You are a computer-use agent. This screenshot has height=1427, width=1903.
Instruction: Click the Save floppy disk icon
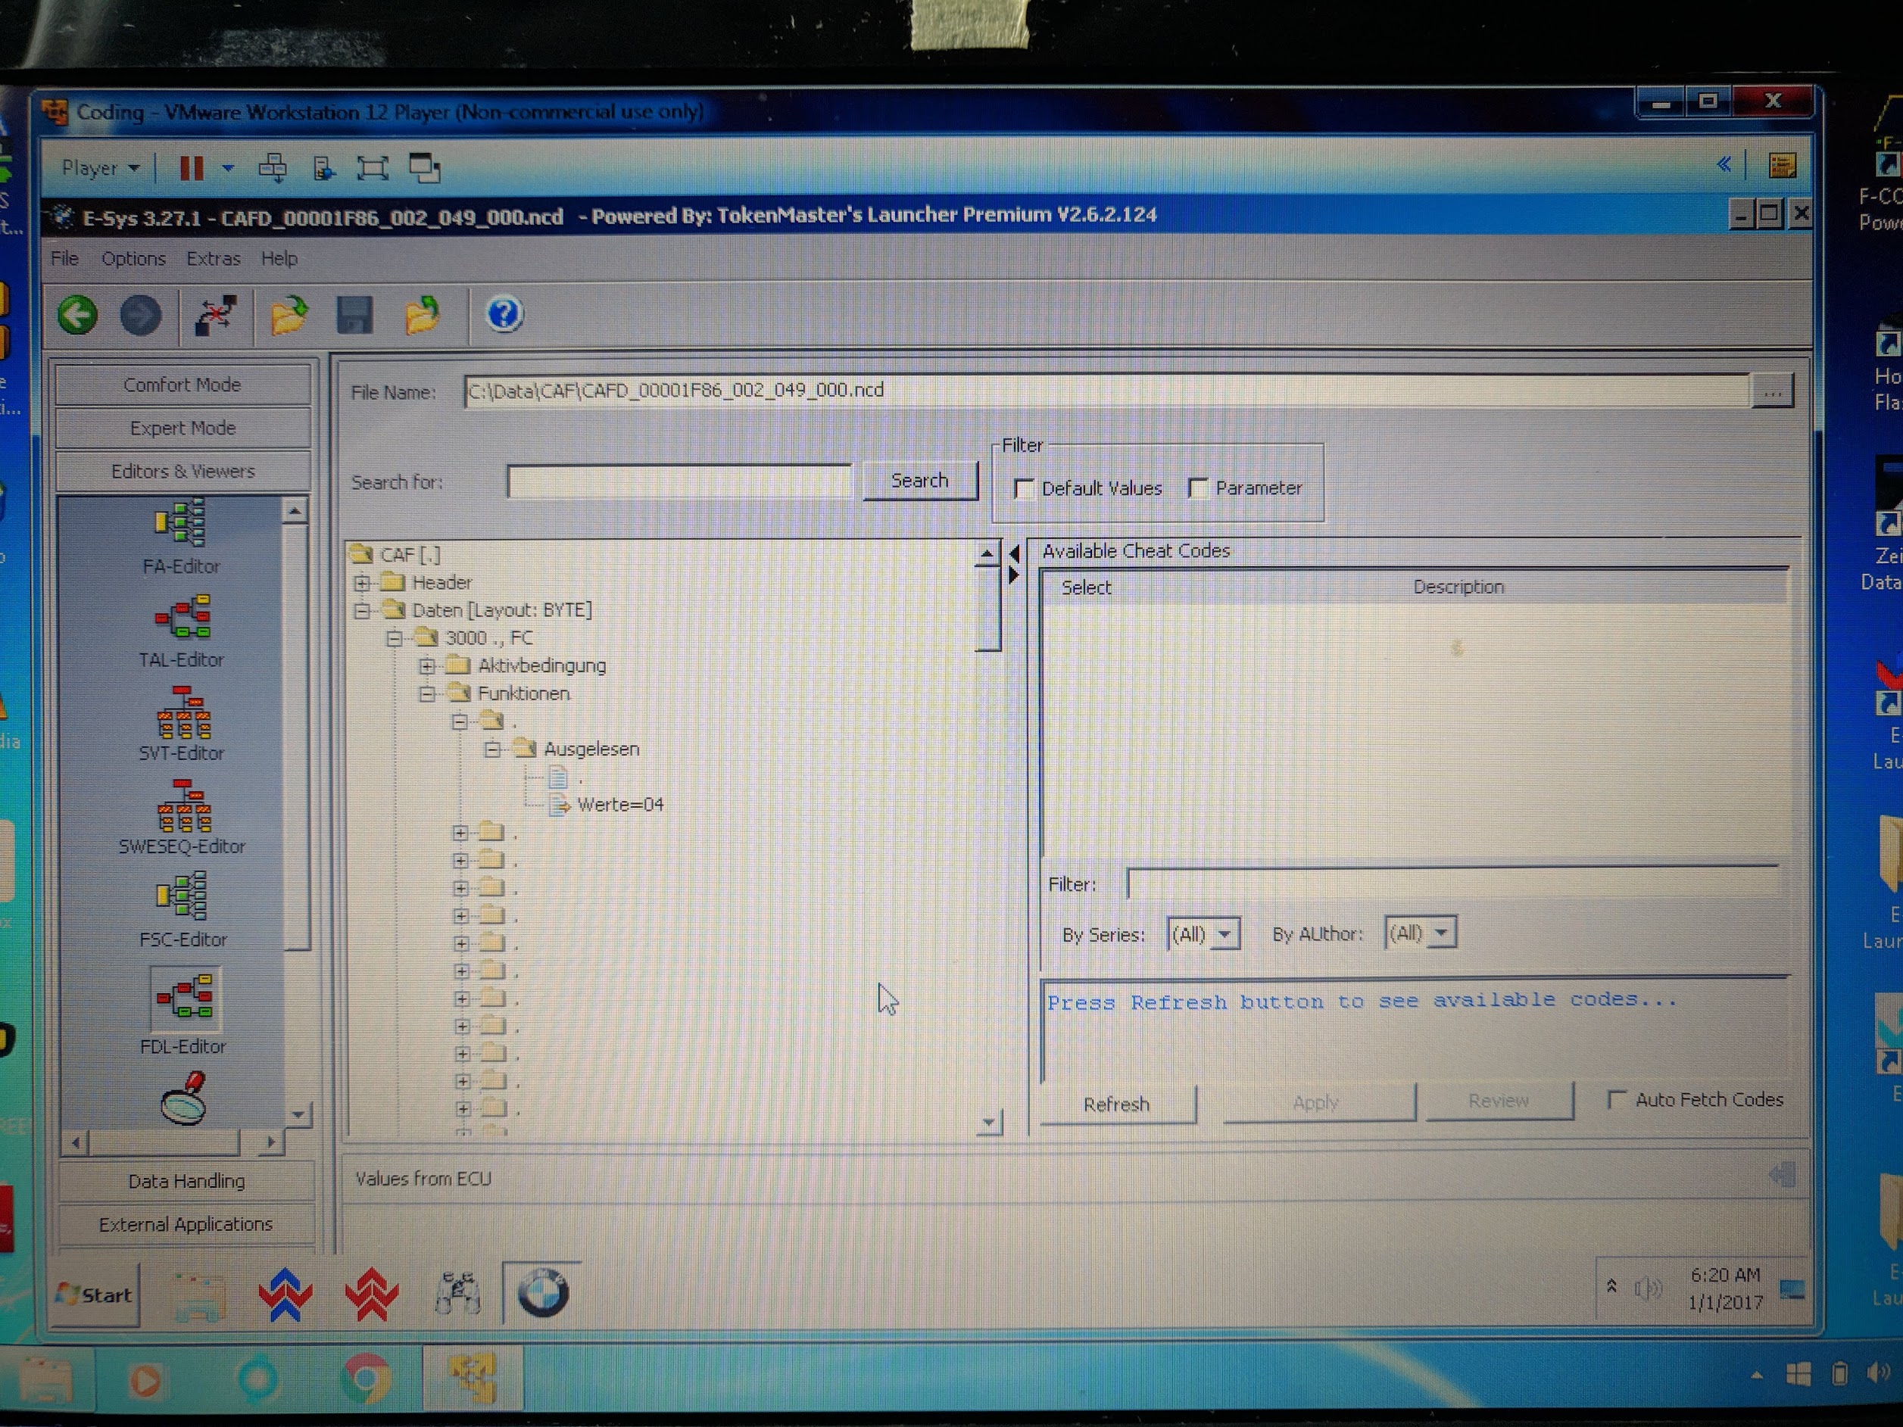354,316
